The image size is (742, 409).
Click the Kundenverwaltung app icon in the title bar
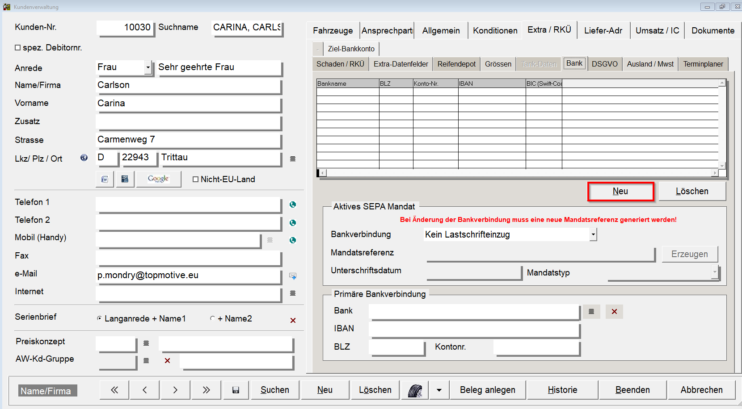(x=7, y=7)
